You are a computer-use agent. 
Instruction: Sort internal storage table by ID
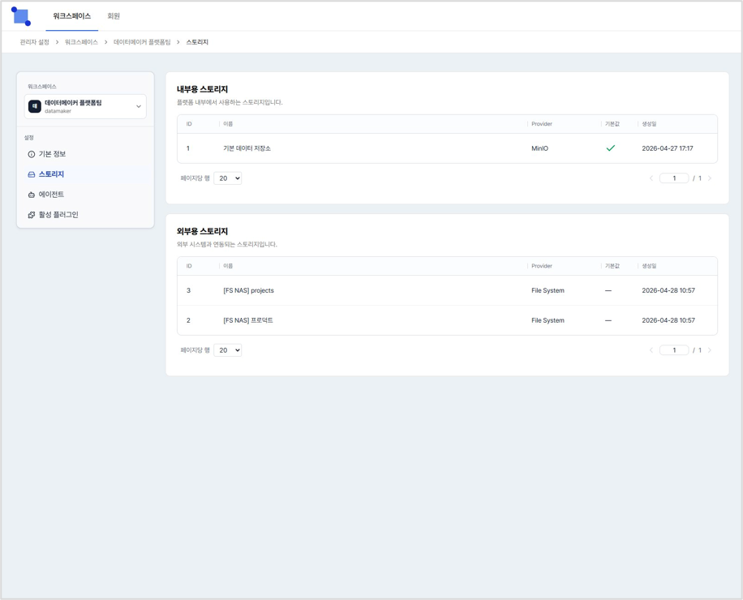189,124
